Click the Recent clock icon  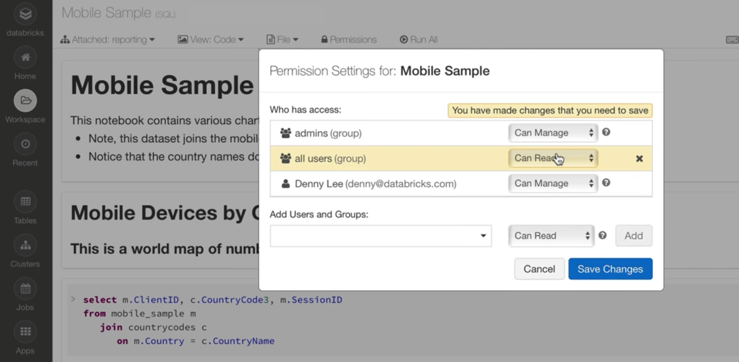(25, 144)
